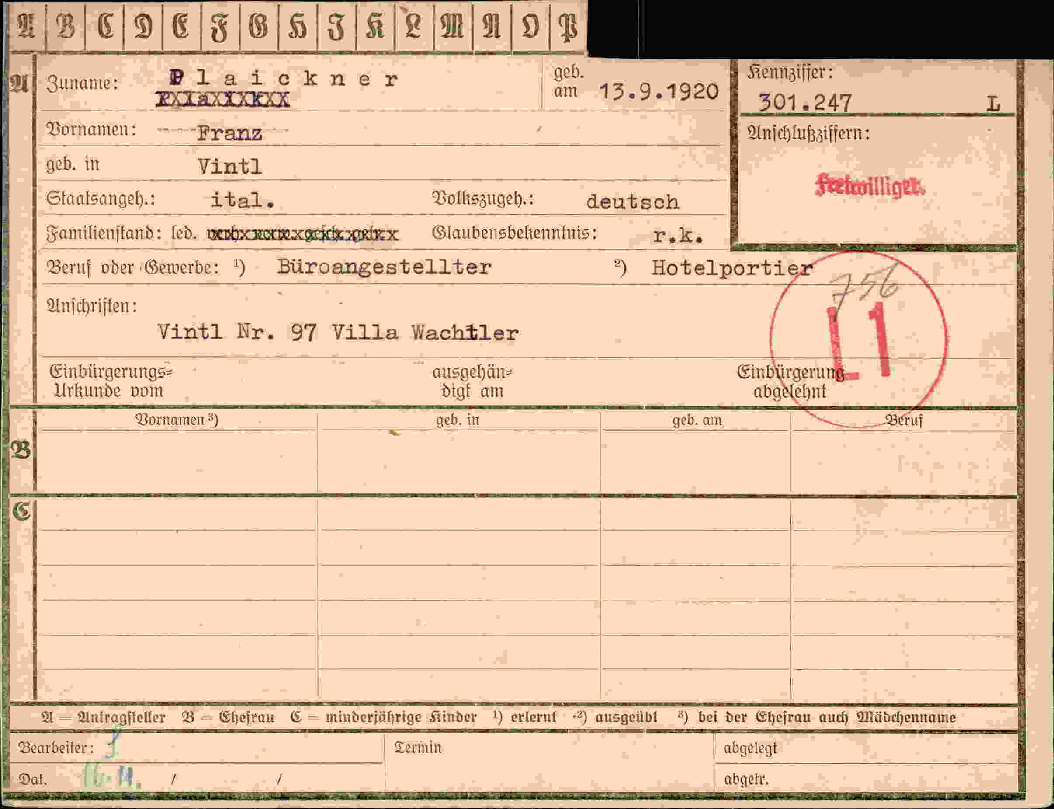Click the "L" alphabet index tab
The height and width of the screenshot is (809, 1054).
click(x=414, y=27)
